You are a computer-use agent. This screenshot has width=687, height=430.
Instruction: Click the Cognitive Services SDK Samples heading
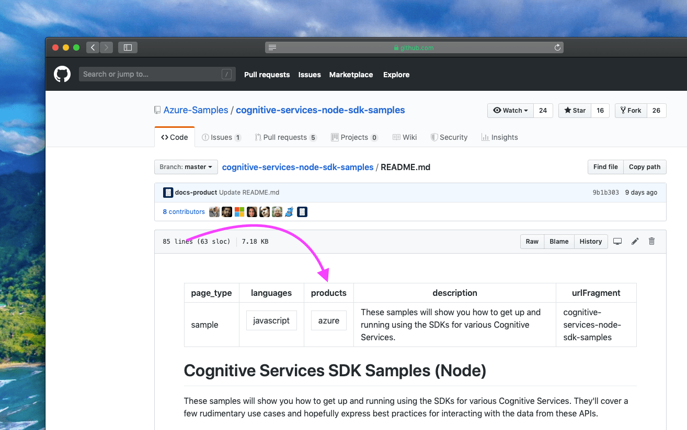[335, 371]
